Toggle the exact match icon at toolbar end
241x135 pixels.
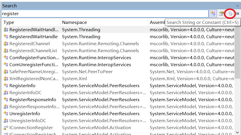coord(237,14)
